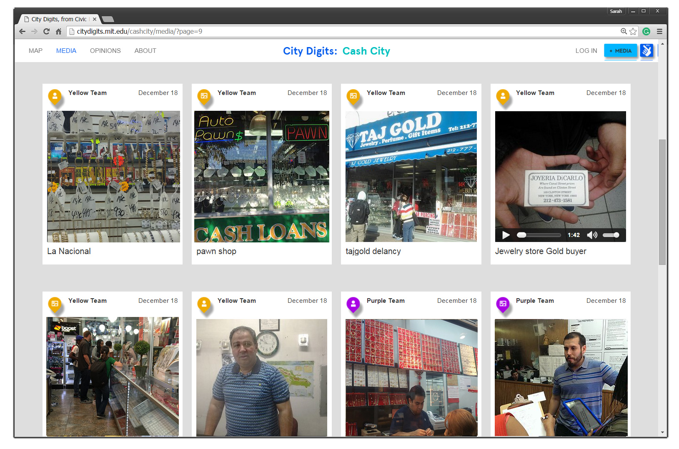Click the blue hand logo icon beside MEDIA button
679x449 pixels.
point(646,51)
